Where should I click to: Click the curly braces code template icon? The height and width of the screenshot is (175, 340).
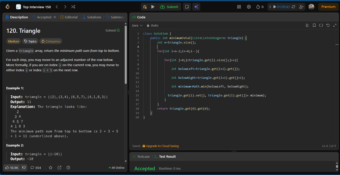(x=321, y=25)
